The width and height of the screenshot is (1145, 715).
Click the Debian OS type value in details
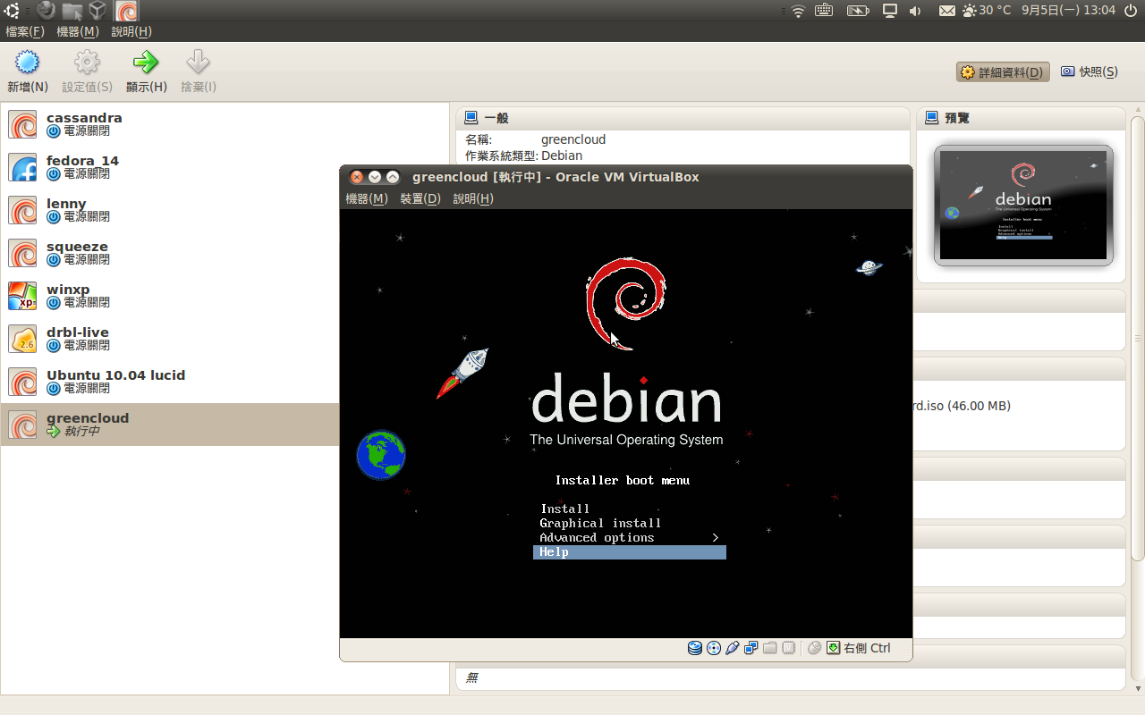(562, 156)
